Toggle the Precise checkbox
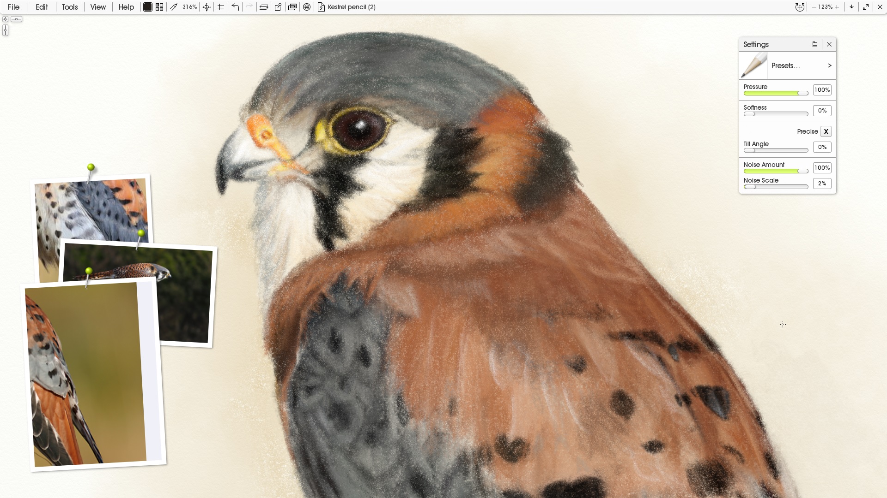Image resolution: width=887 pixels, height=498 pixels. tap(826, 131)
